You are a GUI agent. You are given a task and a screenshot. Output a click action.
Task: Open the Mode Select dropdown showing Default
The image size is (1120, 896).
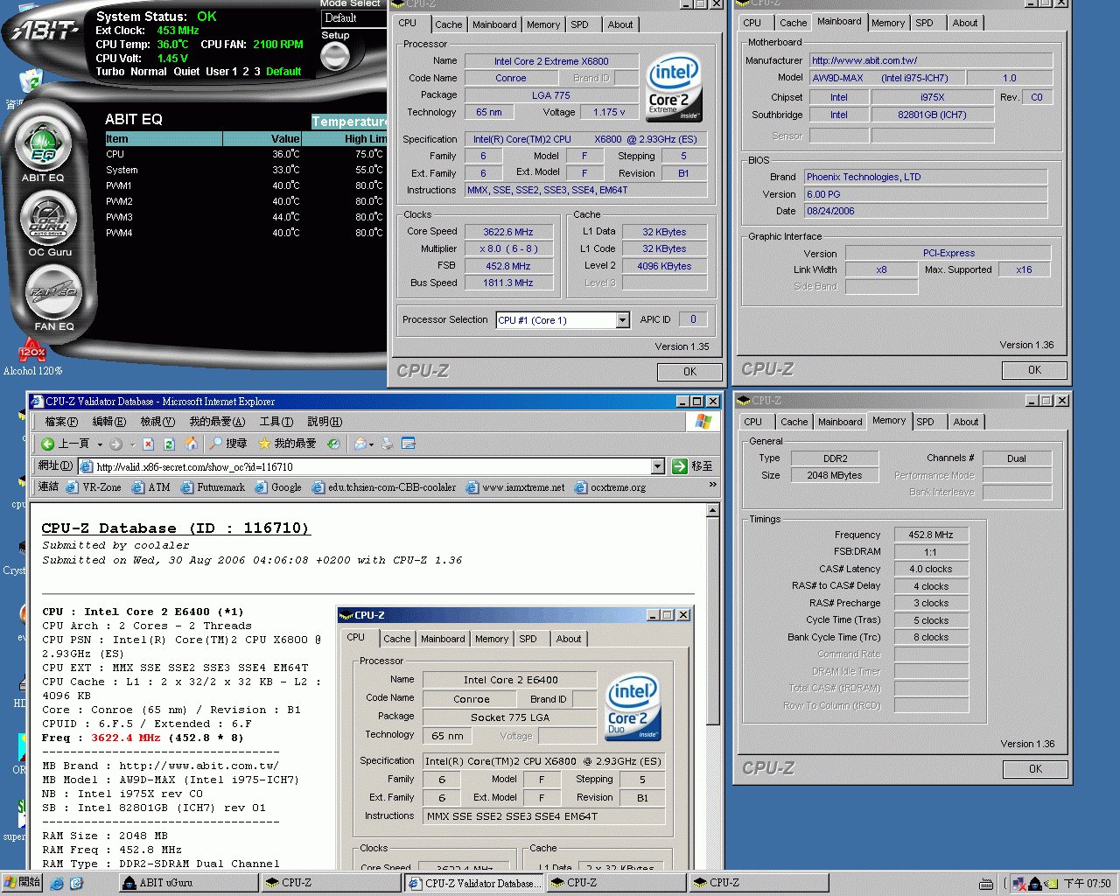point(353,18)
